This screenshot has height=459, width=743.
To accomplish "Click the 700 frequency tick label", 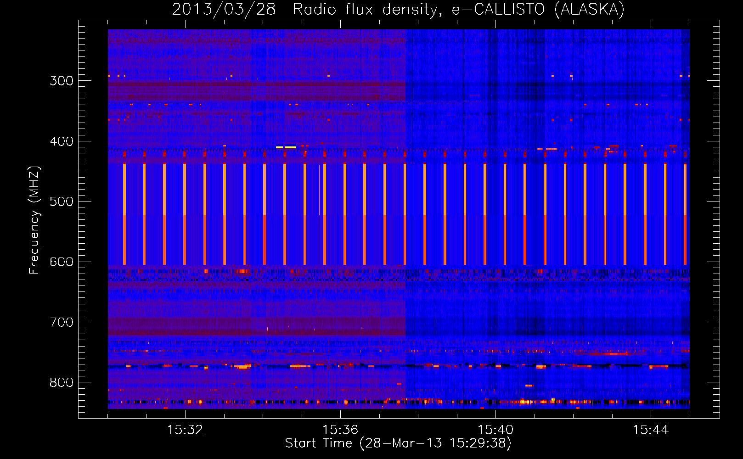I will pos(62,322).
